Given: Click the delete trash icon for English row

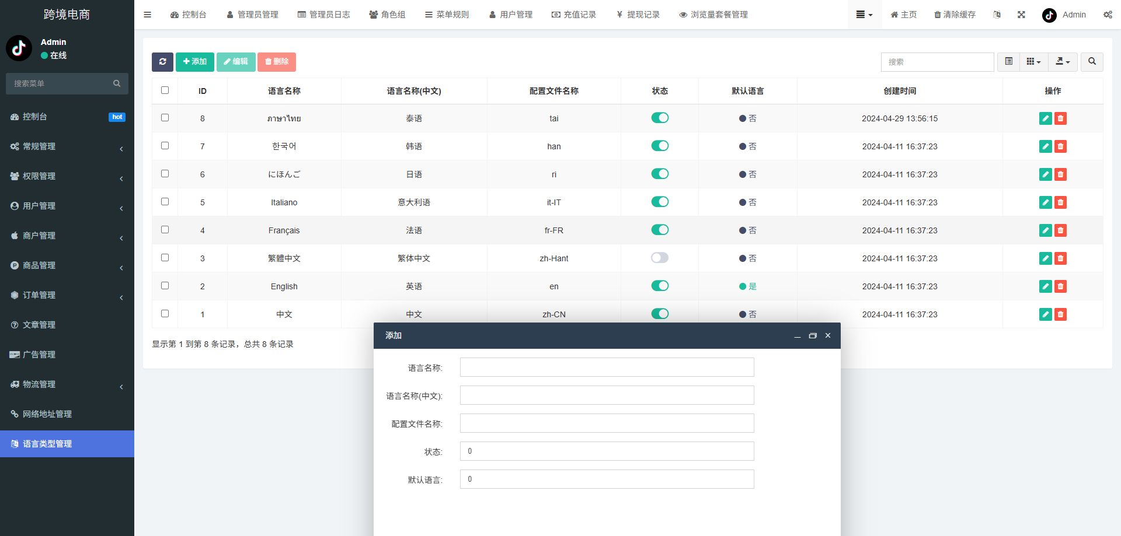Looking at the screenshot, I should tap(1061, 286).
